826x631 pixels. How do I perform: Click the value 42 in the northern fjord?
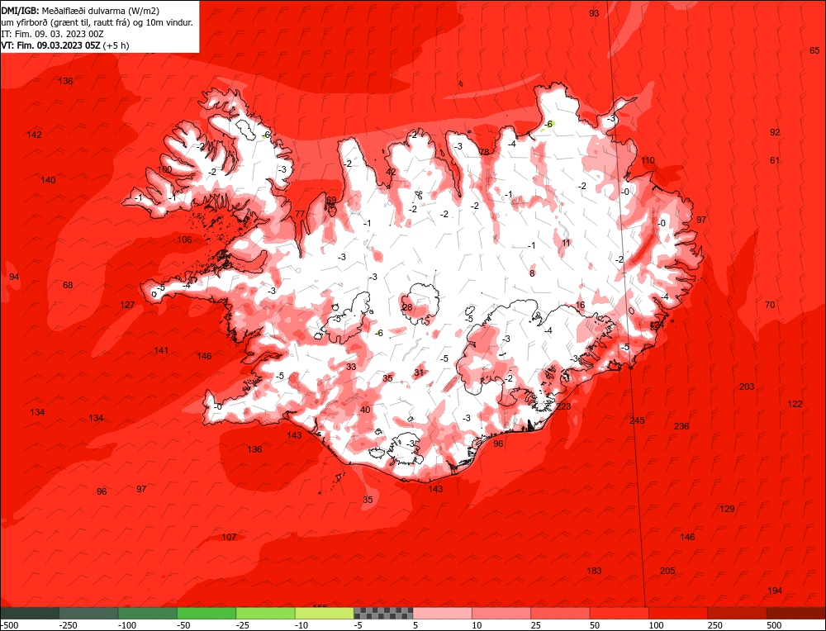point(391,172)
